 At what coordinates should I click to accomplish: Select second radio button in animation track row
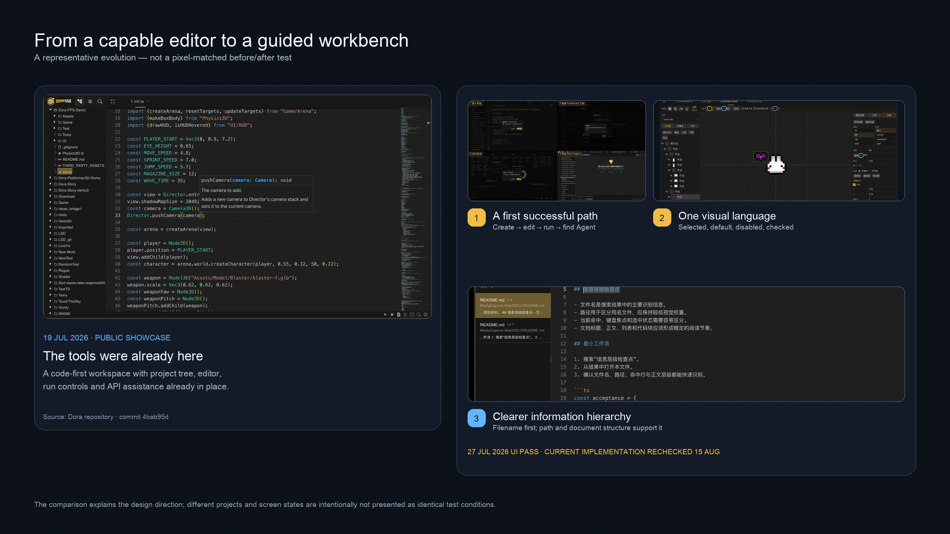coord(870,171)
